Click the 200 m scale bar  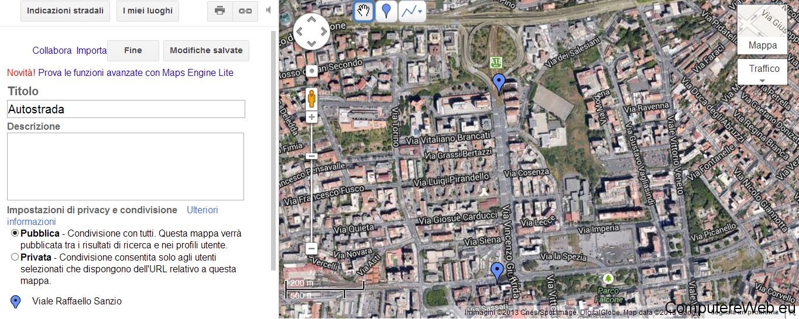click(325, 285)
